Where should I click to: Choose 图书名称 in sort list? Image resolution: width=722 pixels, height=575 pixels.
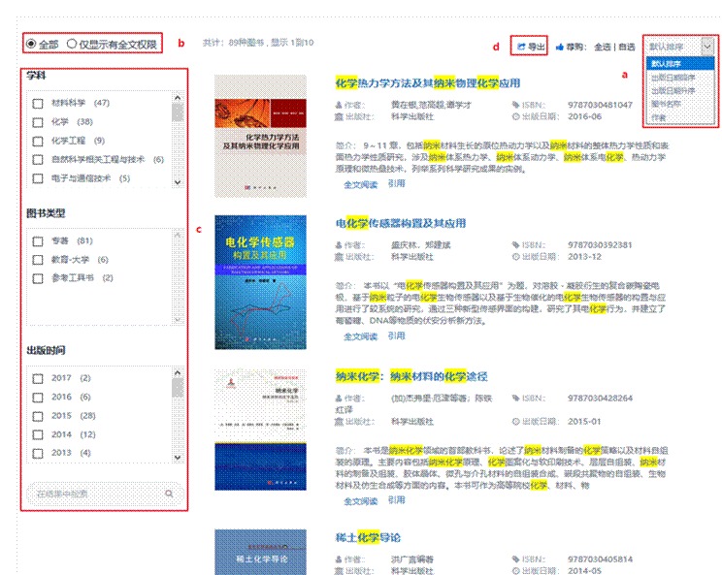coord(680,104)
